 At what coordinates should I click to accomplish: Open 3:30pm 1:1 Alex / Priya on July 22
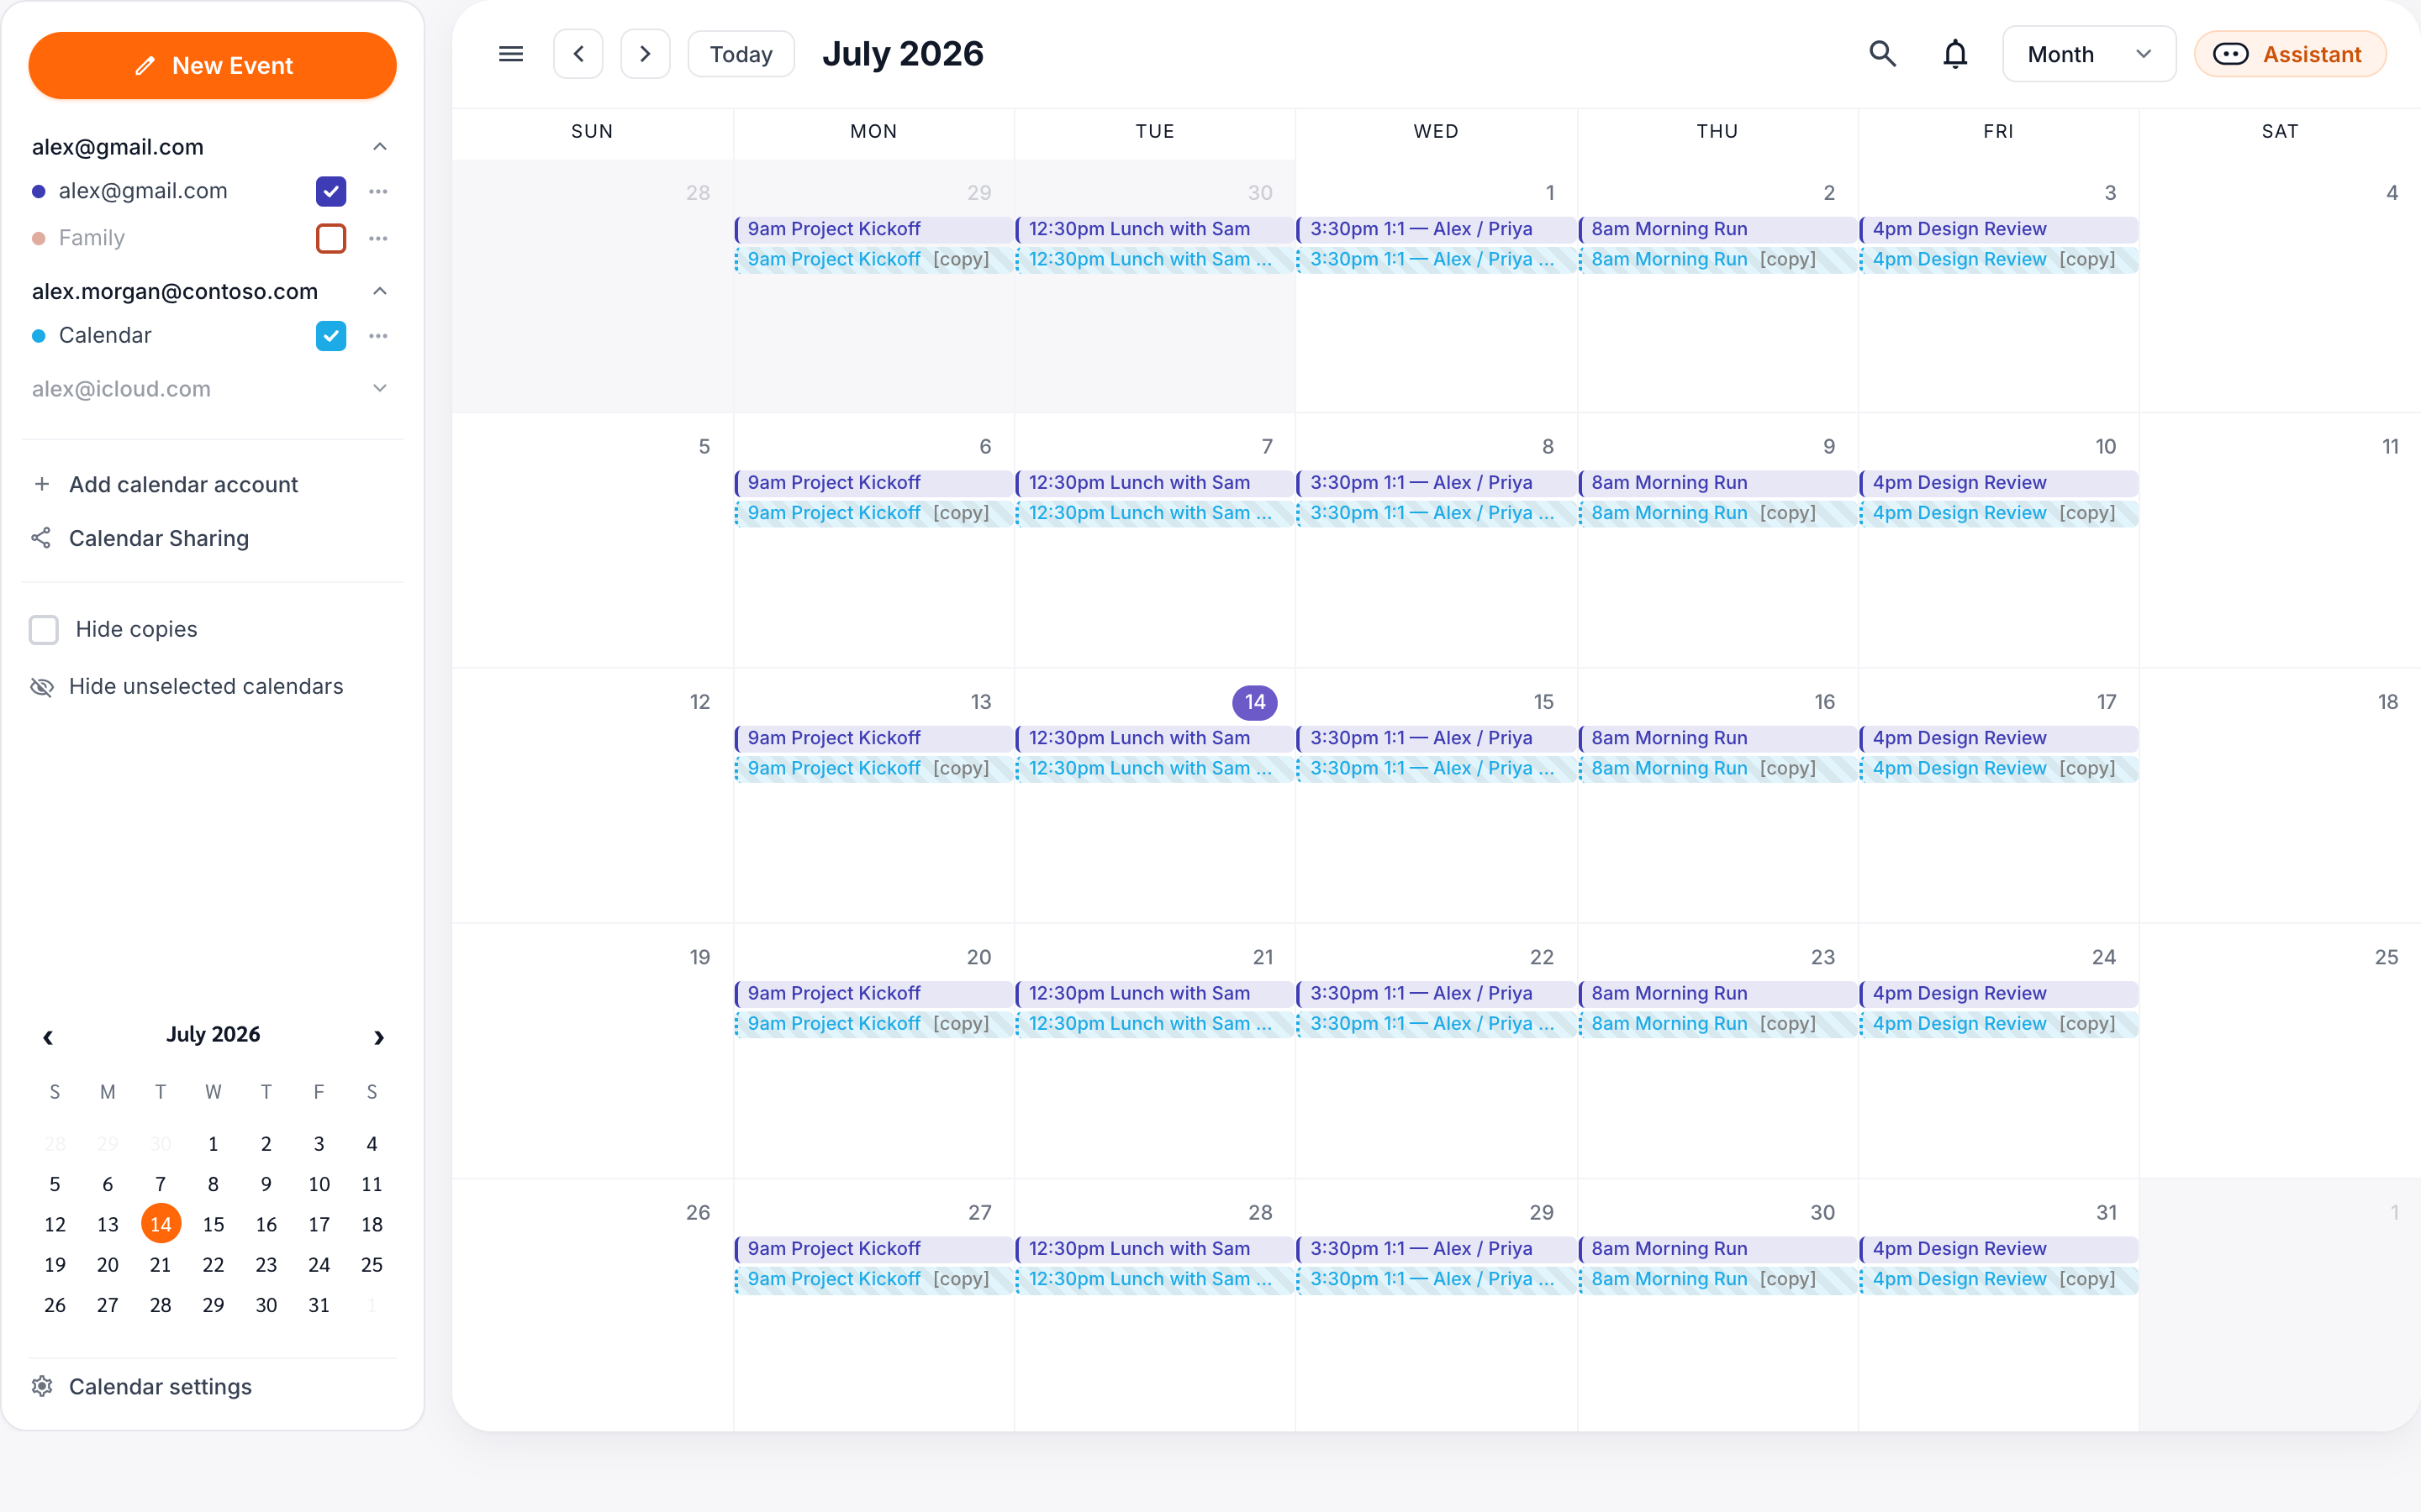[x=1436, y=994]
